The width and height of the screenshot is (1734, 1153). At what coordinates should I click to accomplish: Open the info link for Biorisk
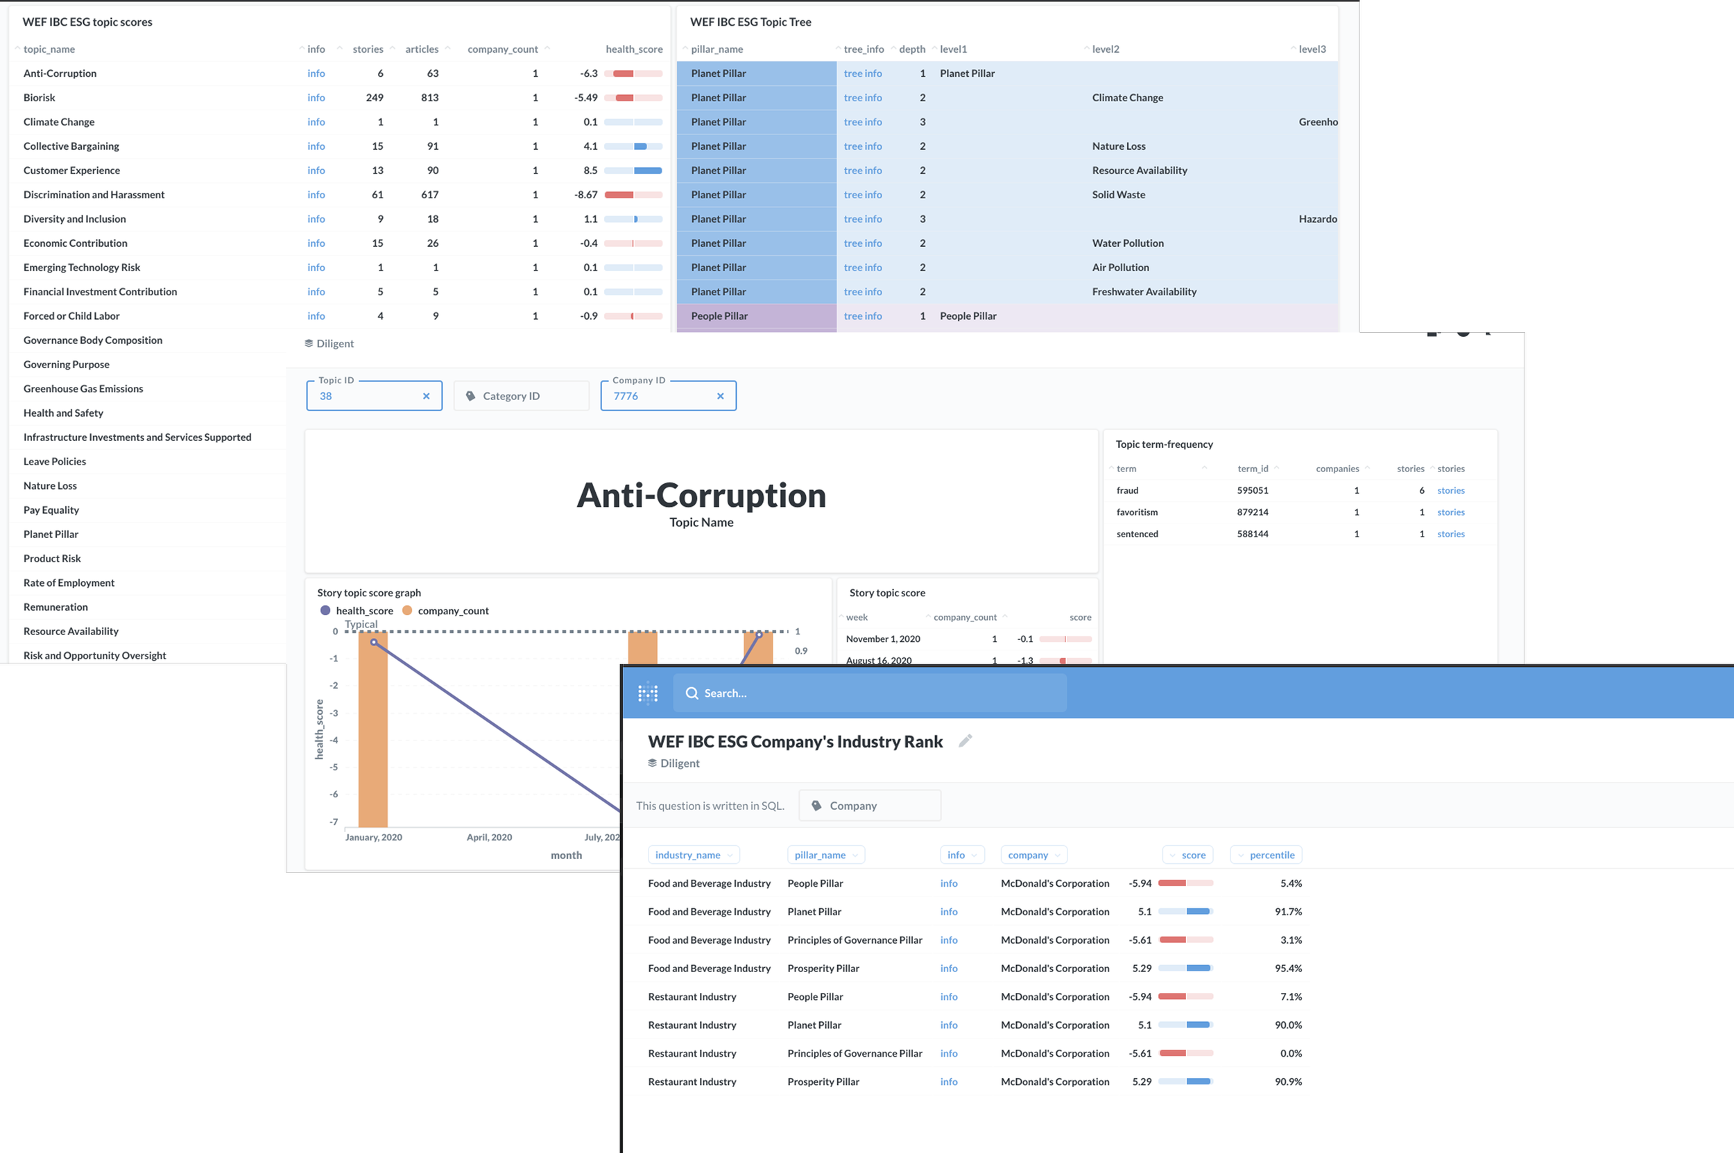click(x=316, y=98)
